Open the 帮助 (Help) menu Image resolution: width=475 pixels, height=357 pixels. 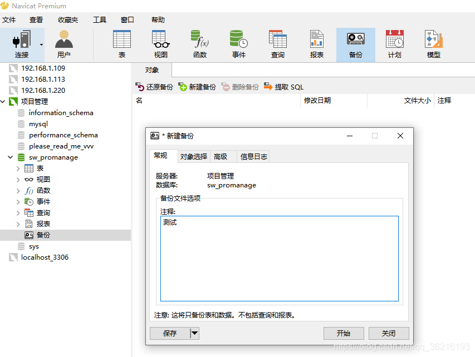coord(158,20)
